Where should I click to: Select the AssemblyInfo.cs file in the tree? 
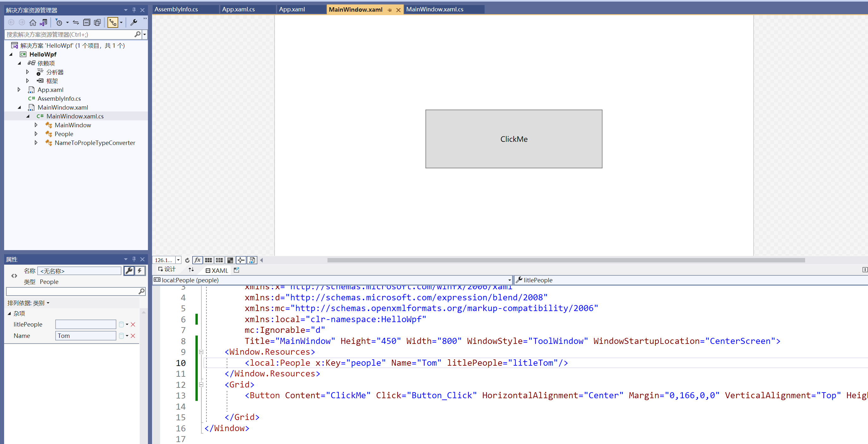click(x=59, y=99)
